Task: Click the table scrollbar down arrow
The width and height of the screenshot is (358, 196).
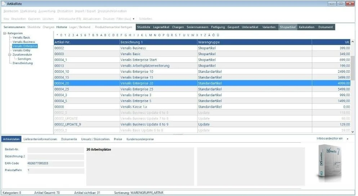Action: (353, 132)
